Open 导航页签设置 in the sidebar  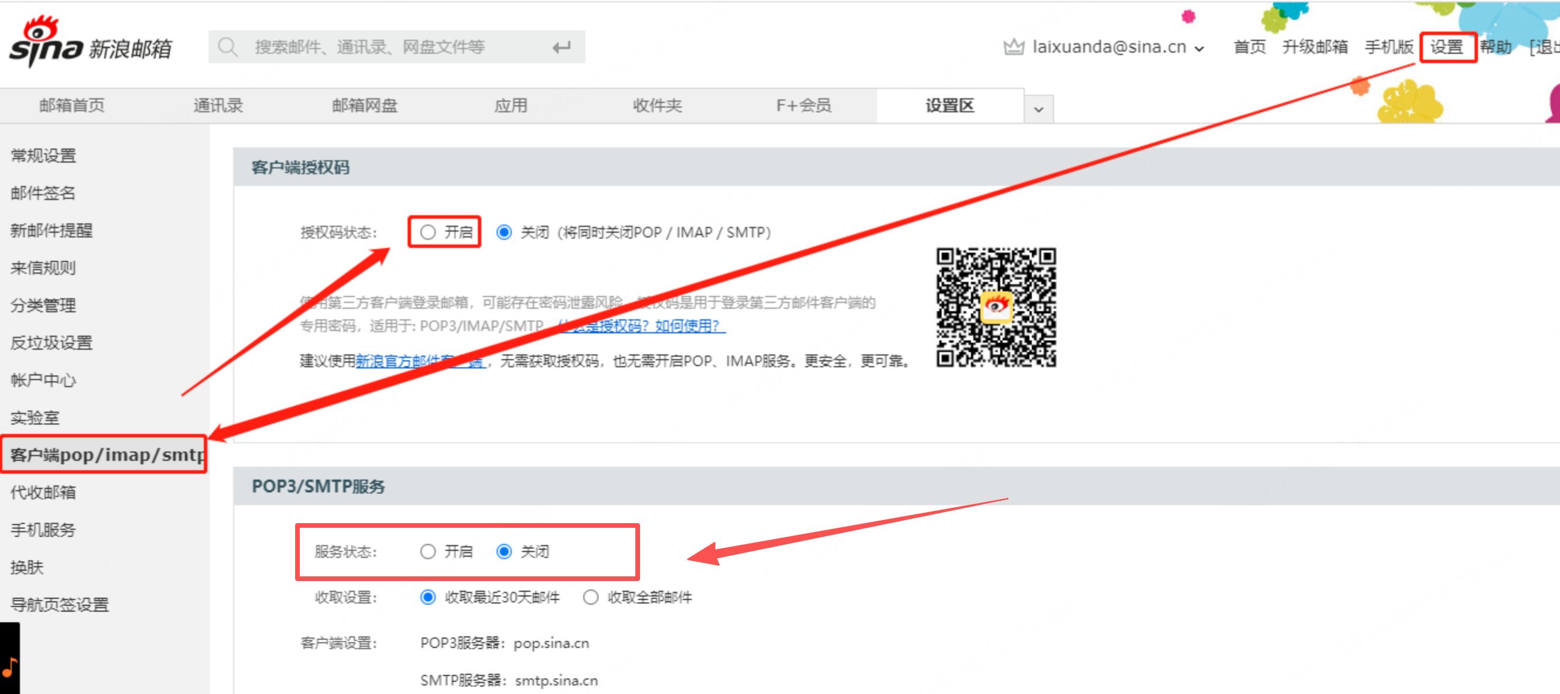point(59,604)
